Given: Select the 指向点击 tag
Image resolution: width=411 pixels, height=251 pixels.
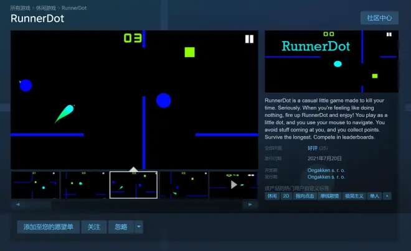Looking at the screenshot, I should (305, 196).
